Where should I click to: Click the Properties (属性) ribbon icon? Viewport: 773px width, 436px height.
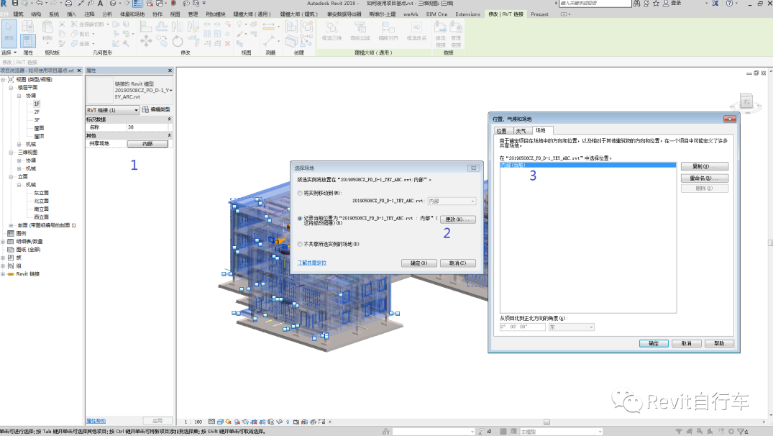point(28,40)
